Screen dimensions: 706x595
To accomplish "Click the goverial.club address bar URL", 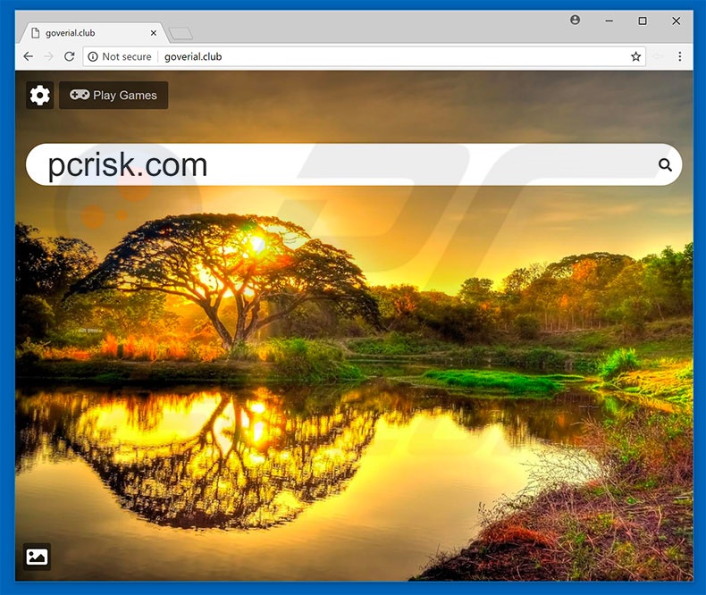I will tap(193, 56).
